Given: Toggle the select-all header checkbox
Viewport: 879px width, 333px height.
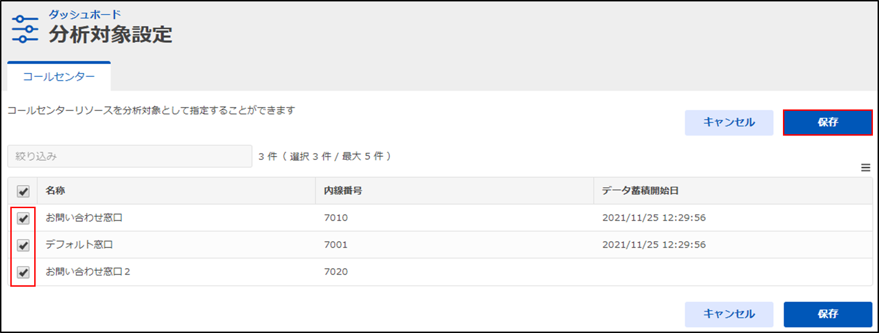Looking at the screenshot, I should pos(23,191).
